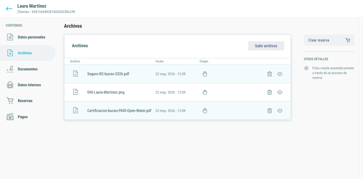Open Documentos in the sidebar
Screen dimensions: 363x179
tap(28, 69)
